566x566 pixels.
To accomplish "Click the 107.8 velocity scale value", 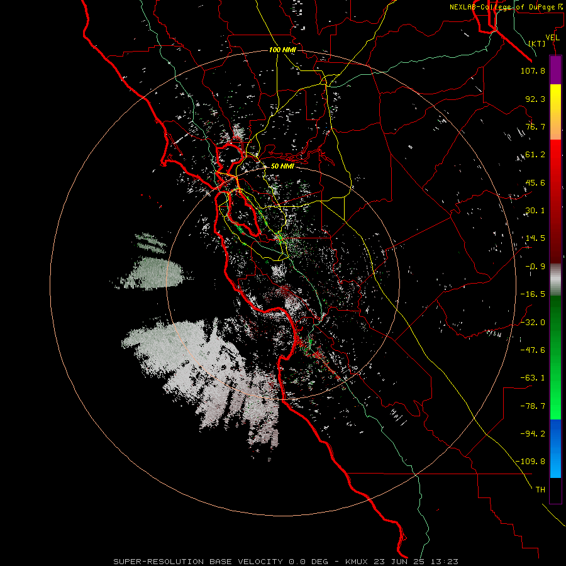I will [533, 70].
